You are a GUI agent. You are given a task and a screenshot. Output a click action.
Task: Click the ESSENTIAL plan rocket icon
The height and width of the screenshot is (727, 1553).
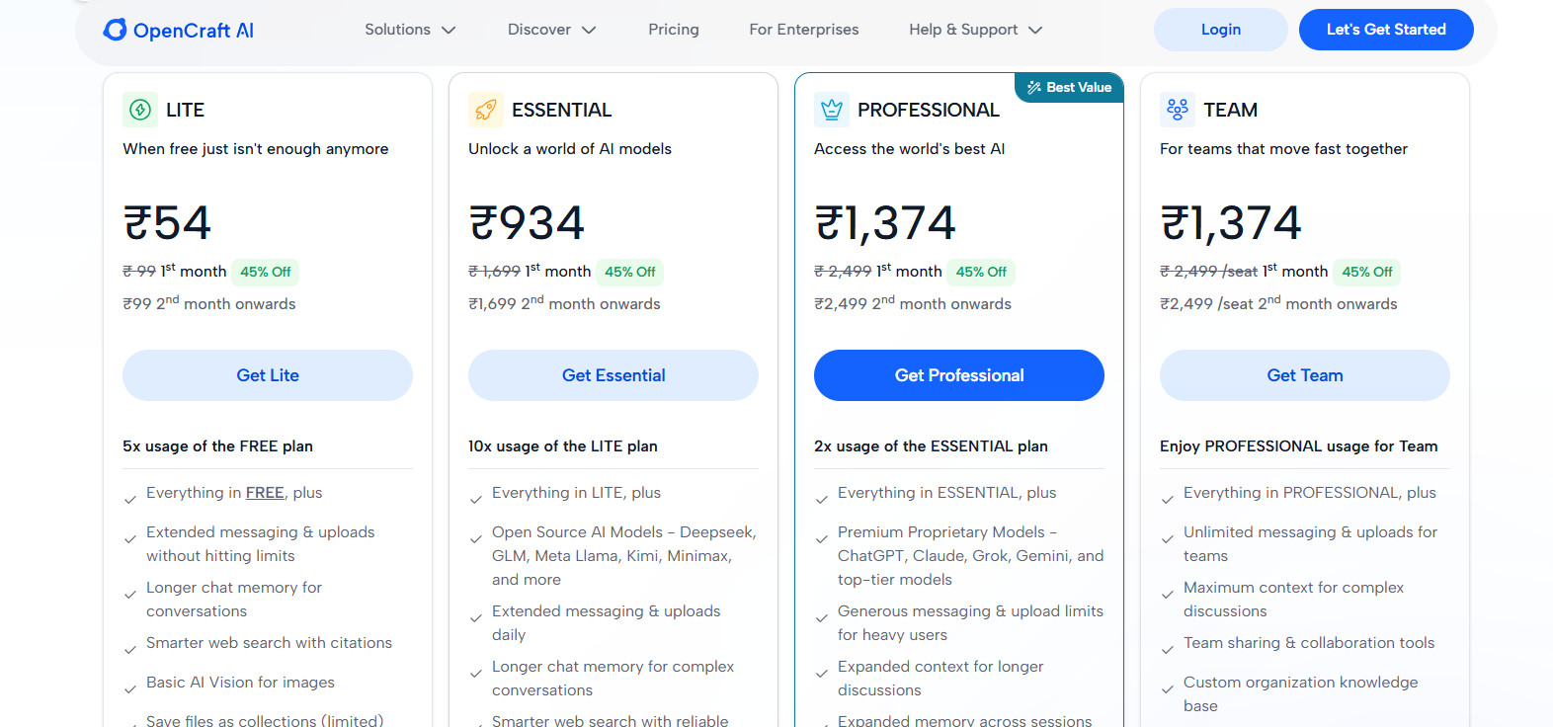coord(484,110)
